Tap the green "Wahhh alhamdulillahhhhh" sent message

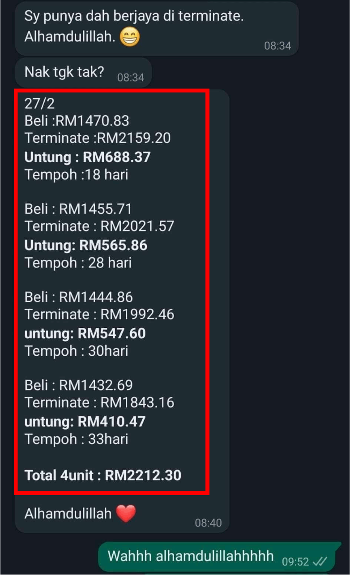(190, 556)
